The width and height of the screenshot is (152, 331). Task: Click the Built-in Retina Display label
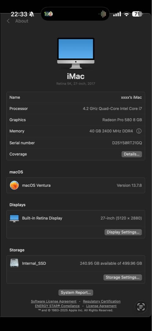coord(42,218)
